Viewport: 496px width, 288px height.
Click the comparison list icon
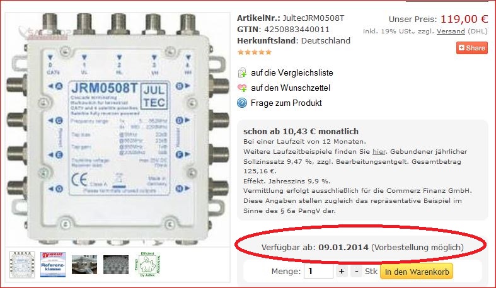tap(242, 72)
